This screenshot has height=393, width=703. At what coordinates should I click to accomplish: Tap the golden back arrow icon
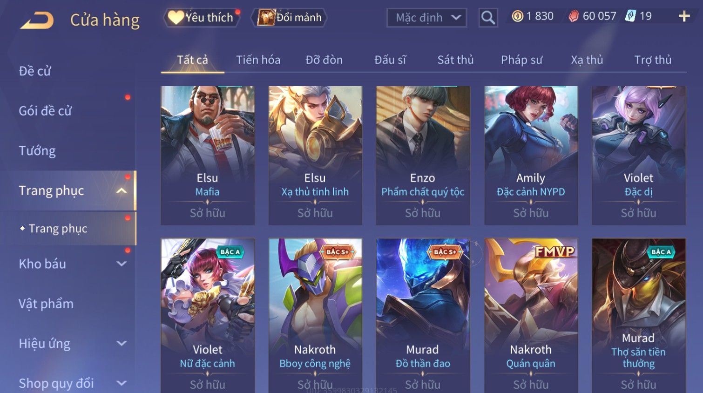coord(37,20)
